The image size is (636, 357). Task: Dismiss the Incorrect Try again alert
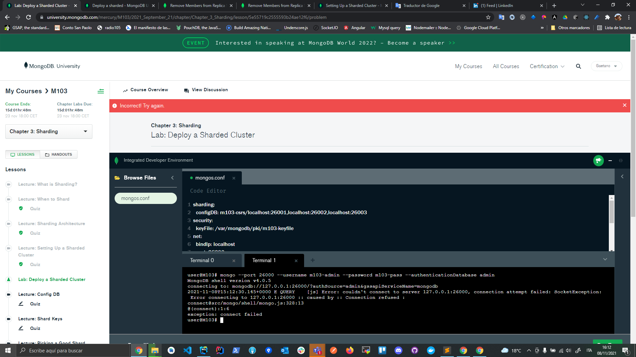pyautogui.click(x=624, y=105)
